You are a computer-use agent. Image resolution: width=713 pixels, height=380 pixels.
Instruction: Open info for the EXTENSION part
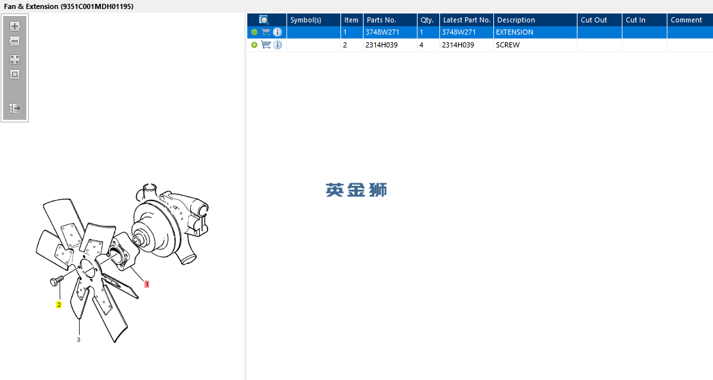(x=277, y=32)
